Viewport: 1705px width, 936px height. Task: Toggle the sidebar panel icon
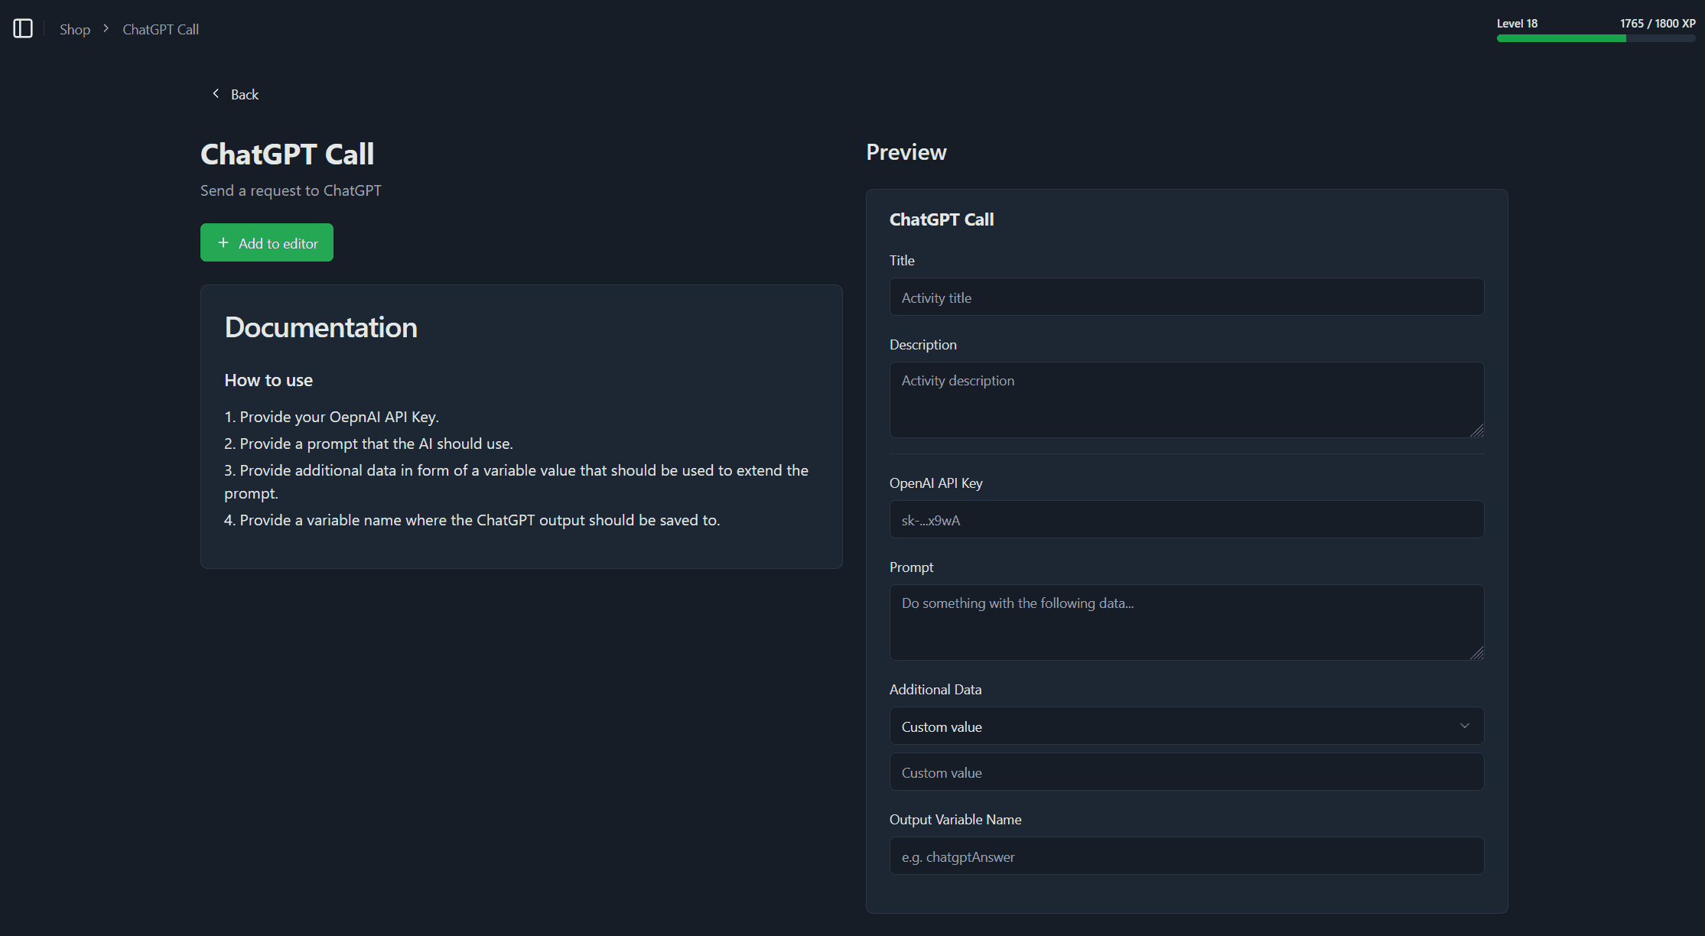[x=23, y=29]
